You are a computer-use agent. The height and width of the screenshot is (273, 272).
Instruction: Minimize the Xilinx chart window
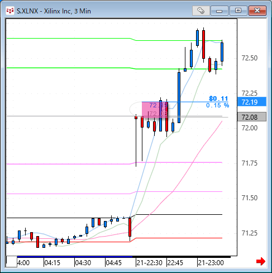click(219, 11)
